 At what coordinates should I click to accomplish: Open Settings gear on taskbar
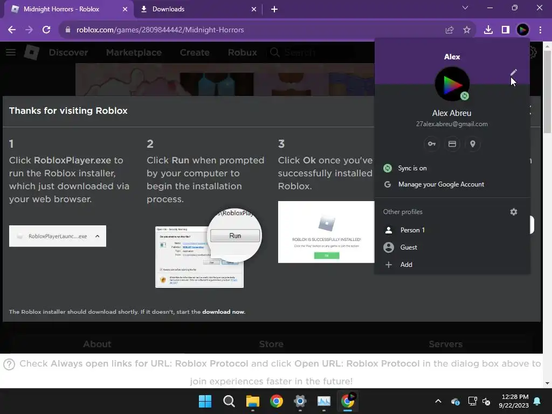coord(300,401)
